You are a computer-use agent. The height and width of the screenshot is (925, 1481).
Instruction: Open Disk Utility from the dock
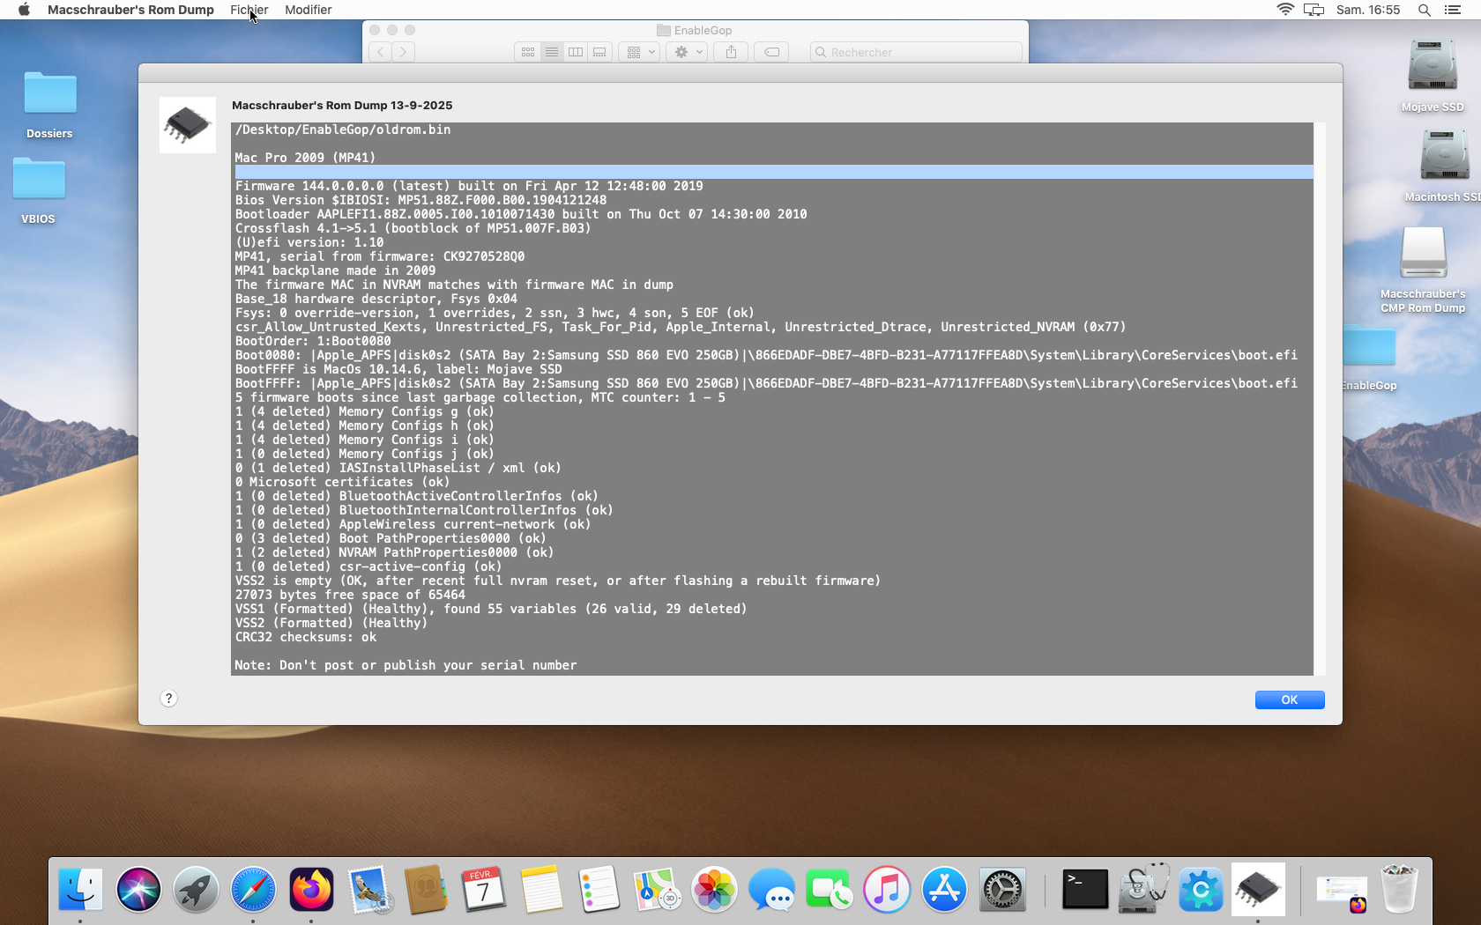[1143, 889]
